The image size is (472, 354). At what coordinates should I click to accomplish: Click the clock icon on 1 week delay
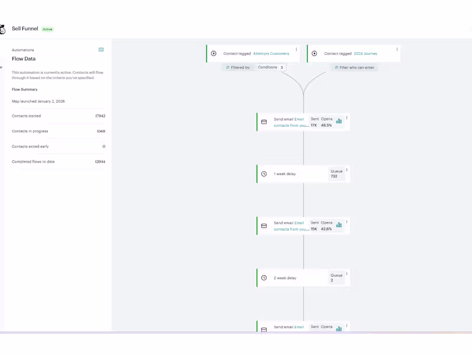coord(264,174)
